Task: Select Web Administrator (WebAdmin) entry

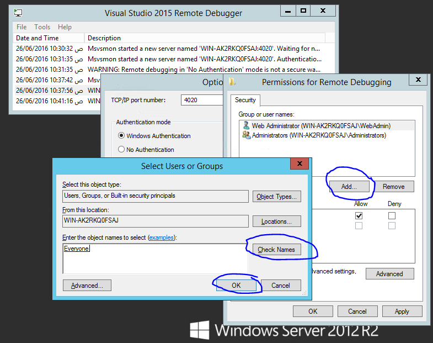Action: point(327,125)
